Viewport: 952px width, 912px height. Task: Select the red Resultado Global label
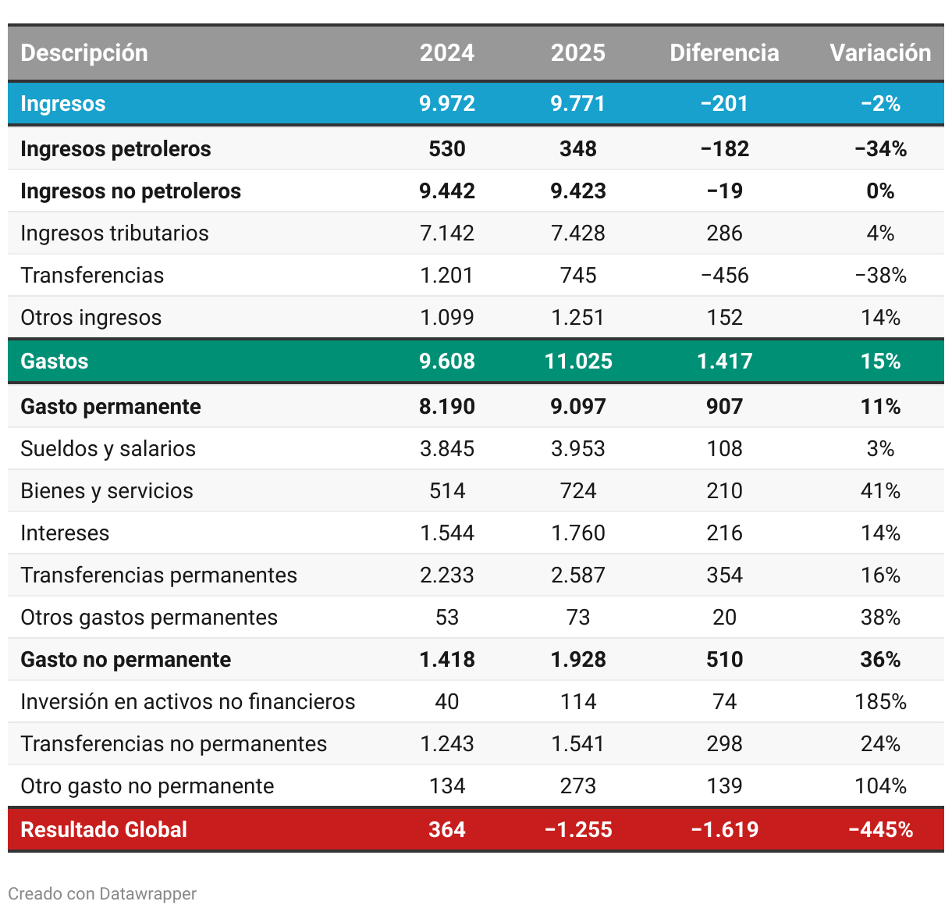pyautogui.click(x=104, y=830)
